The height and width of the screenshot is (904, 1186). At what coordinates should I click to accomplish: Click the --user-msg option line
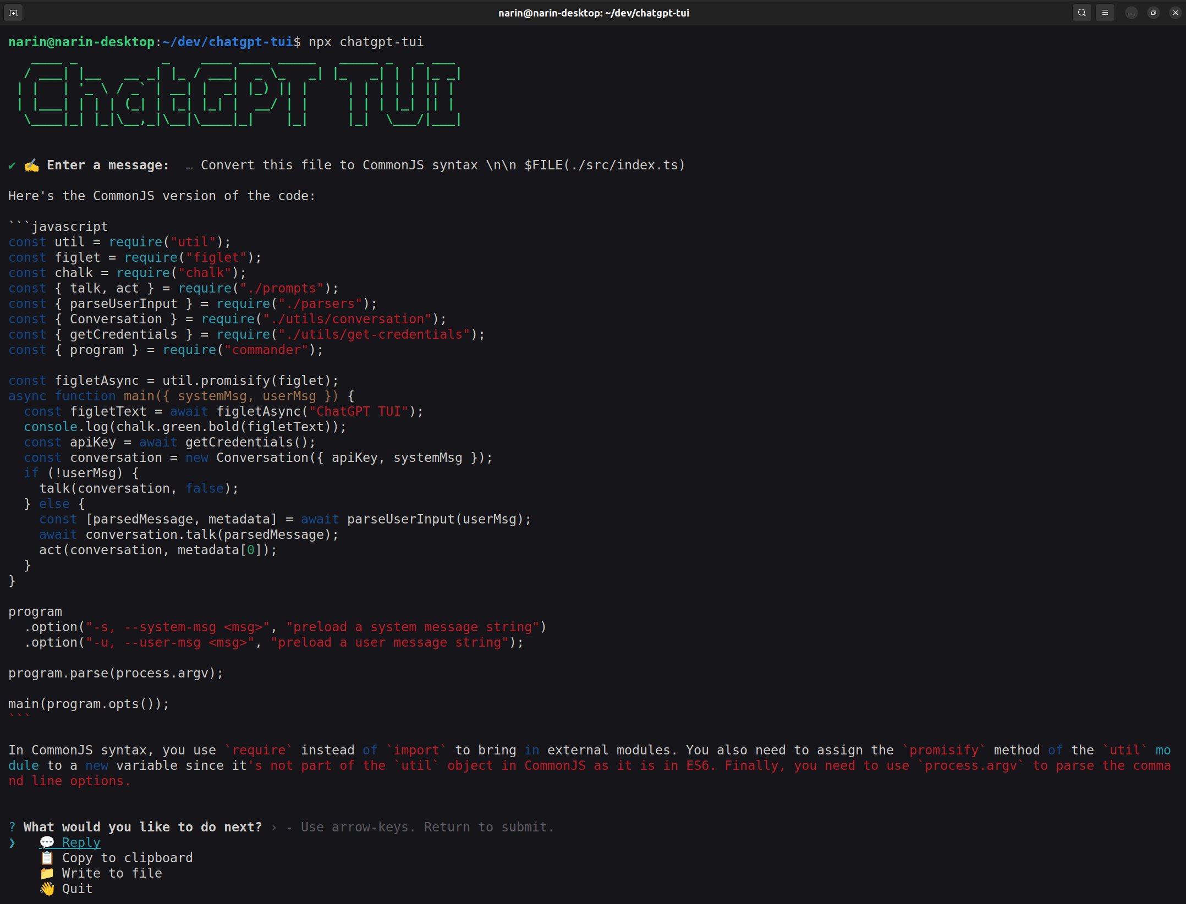pos(273,642)
